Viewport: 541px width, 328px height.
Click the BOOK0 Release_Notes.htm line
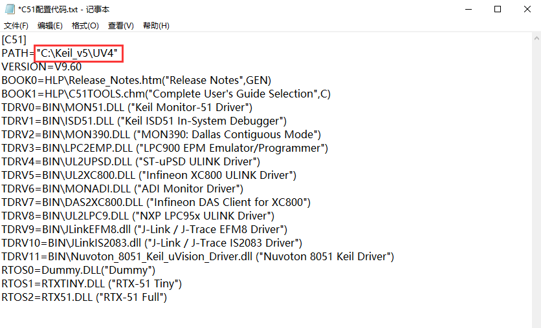click(136, 80)
